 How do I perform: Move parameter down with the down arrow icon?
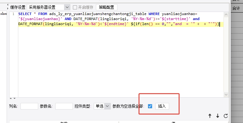pyautogui.click(x=218, y=116)
